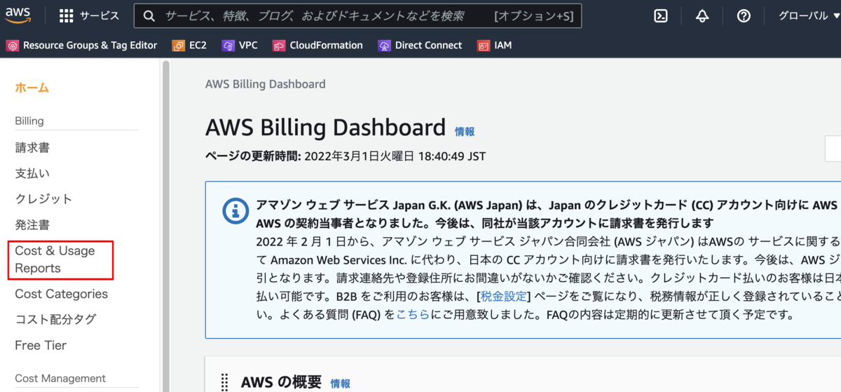Click the Resource Groups & Tag Editor icon
The width and height of the screenshot is (841, 392).
[12, 46]
